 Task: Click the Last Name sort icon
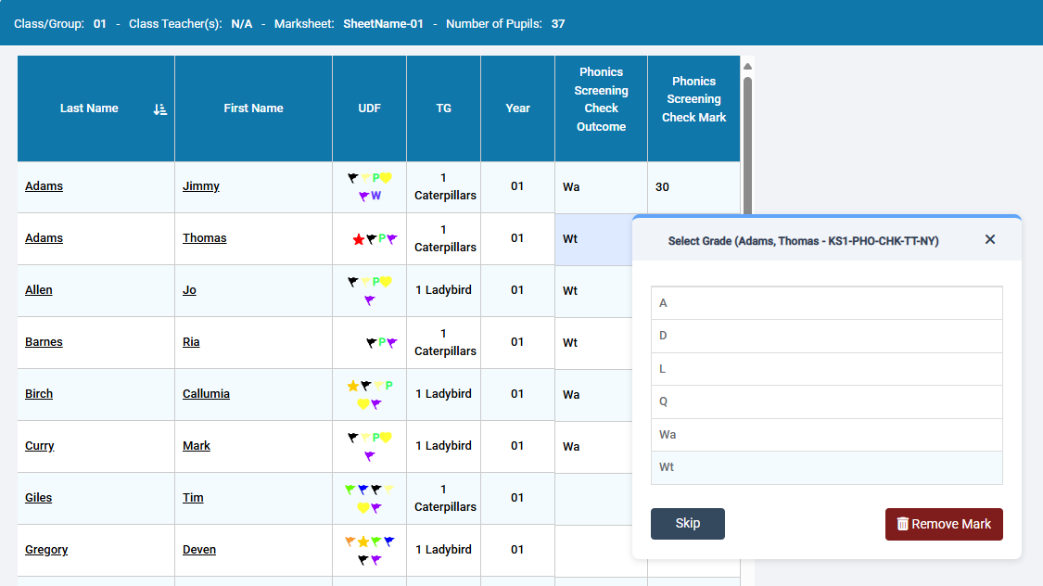pos(159,109)
